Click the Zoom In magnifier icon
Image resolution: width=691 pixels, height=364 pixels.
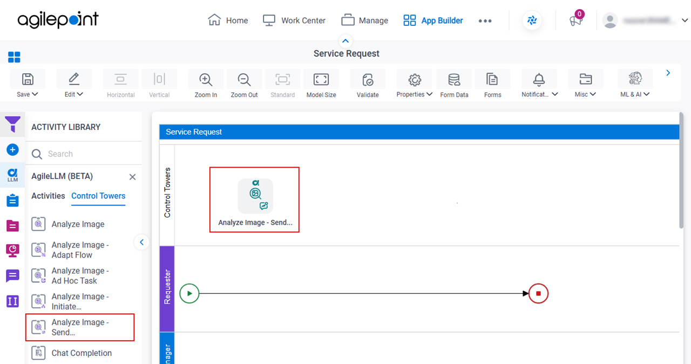pos(206,79)
